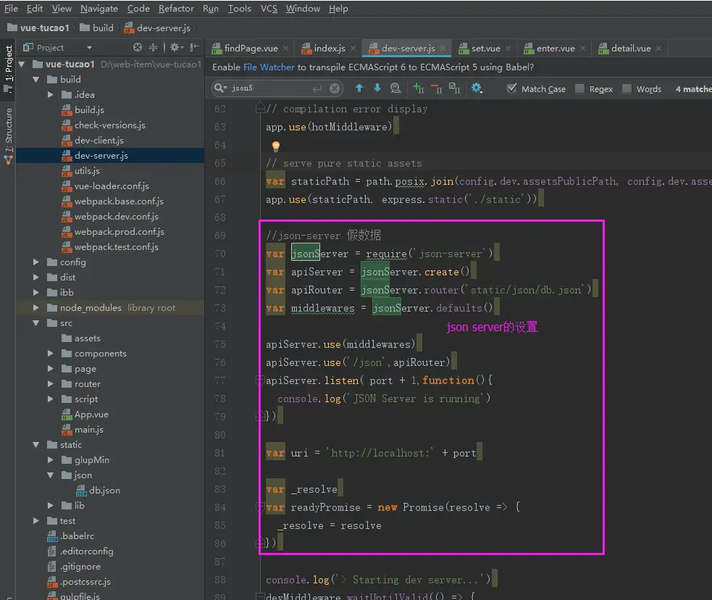Switch to the index.js tab
The width and height of the screenshot is (712, 600).
coord(329,49)
